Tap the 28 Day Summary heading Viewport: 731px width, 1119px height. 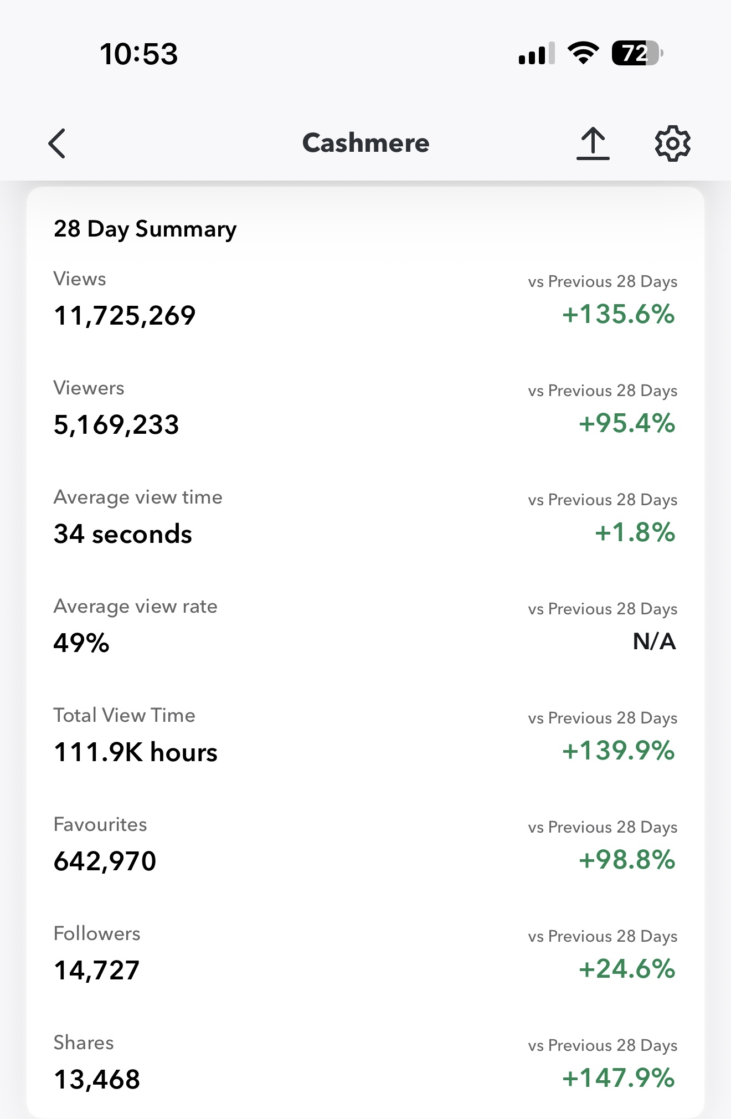145,229
